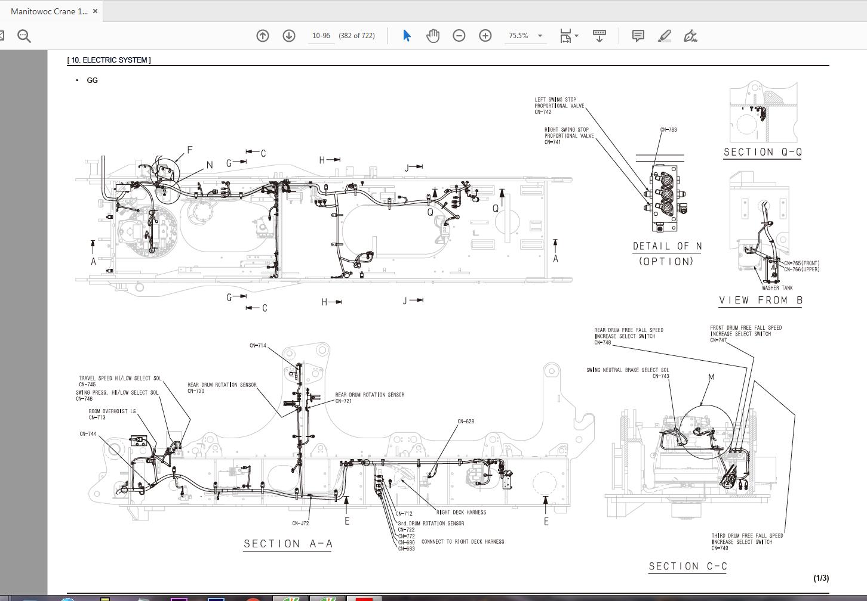Close the Manitowoc Crane tab

click(95, 11)
